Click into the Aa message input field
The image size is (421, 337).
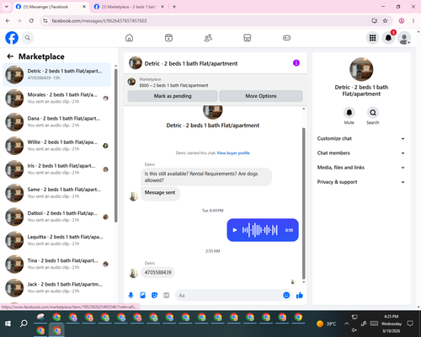(228, 295)
